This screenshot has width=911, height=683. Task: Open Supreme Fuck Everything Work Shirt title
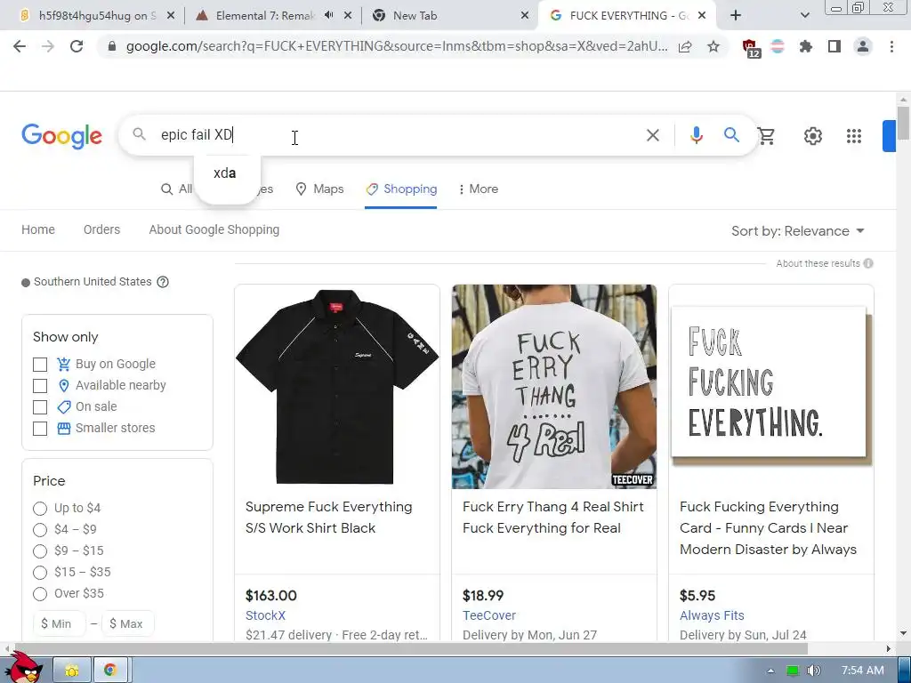329,518
